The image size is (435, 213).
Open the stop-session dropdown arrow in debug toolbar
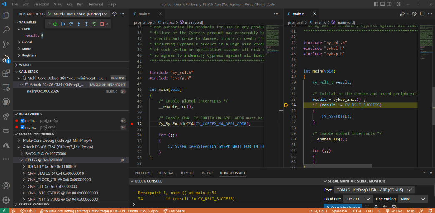tap(107, 24)
